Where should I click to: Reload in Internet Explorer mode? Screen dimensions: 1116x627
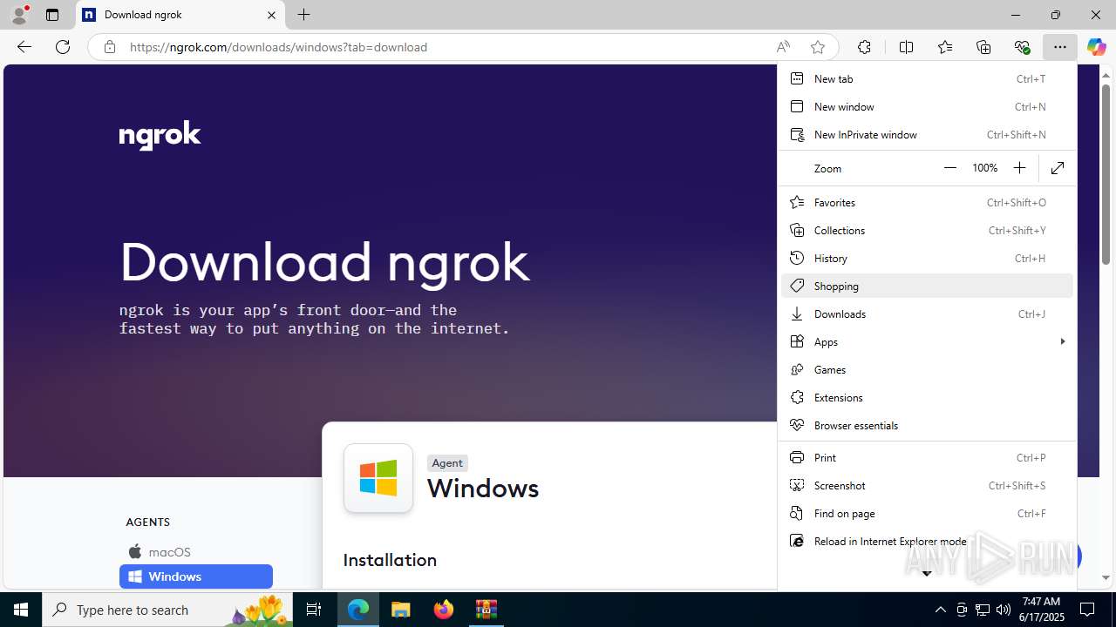(x=927, y=541)
